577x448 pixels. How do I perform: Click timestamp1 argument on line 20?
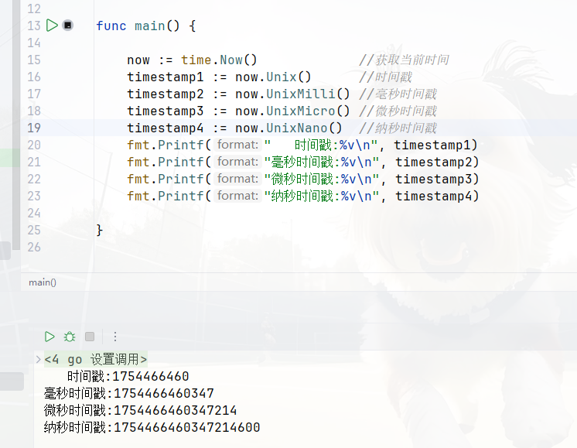[432, 145]
